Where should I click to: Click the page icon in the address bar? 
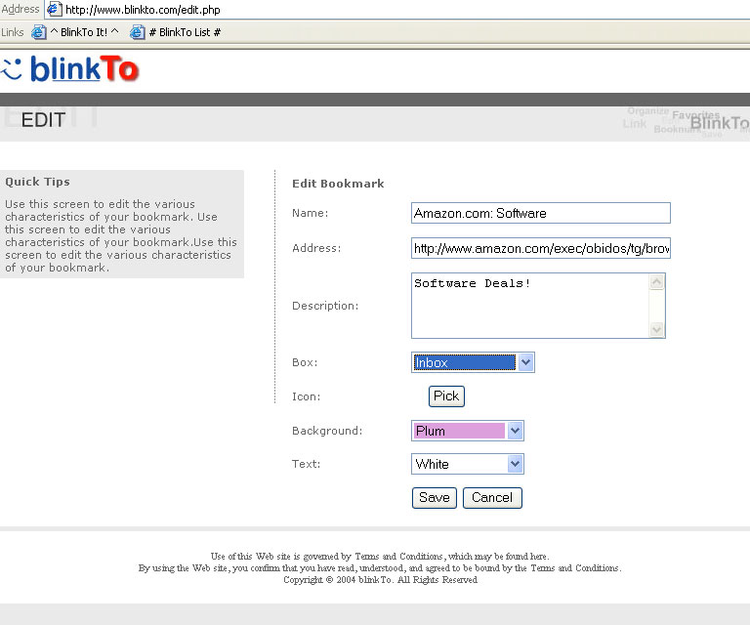[55, 9]
